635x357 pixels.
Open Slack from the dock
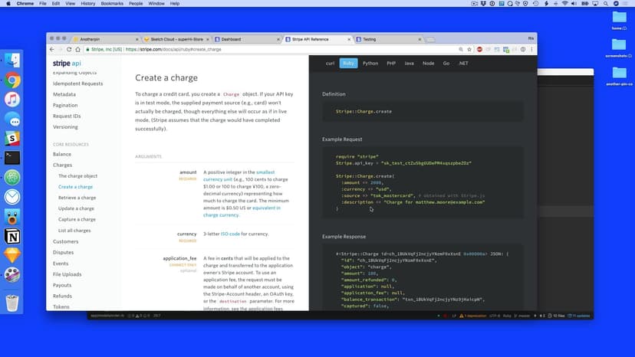(12, 138)
